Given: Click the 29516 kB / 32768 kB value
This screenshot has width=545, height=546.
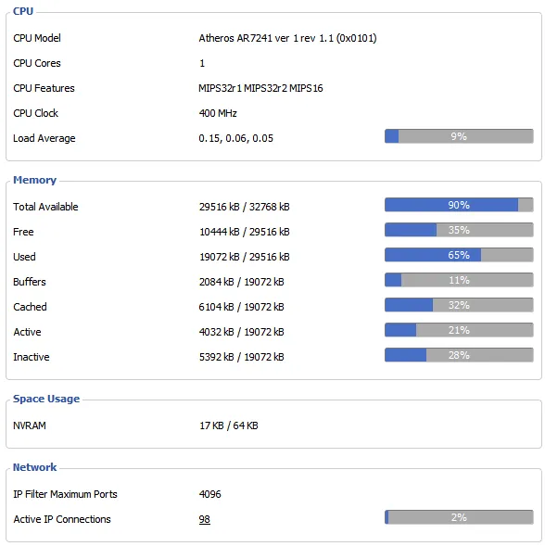Looking at the screenshot, I should tap(244, 207).
